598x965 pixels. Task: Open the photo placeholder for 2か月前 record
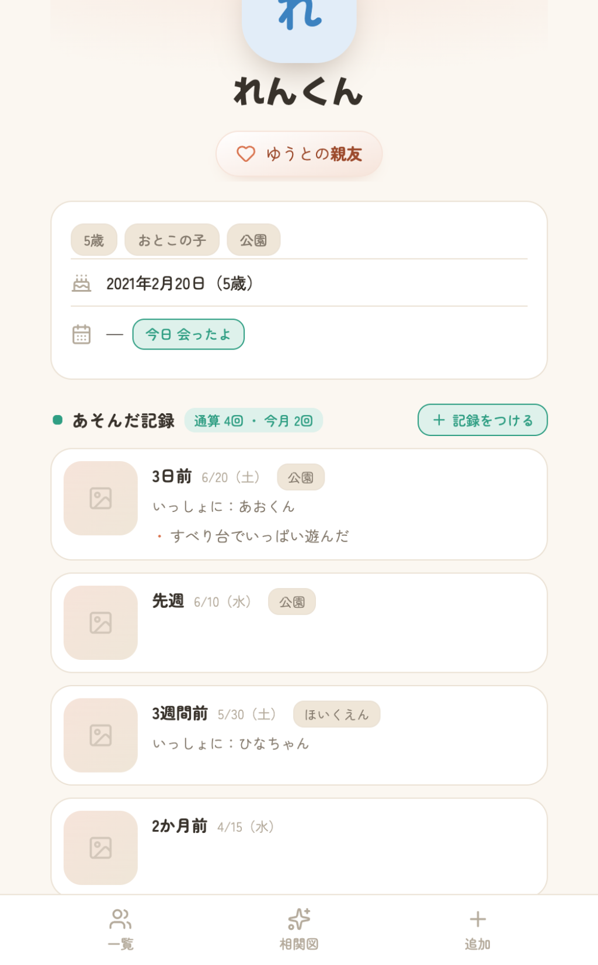pyautogui.click(x=100, y=848)
